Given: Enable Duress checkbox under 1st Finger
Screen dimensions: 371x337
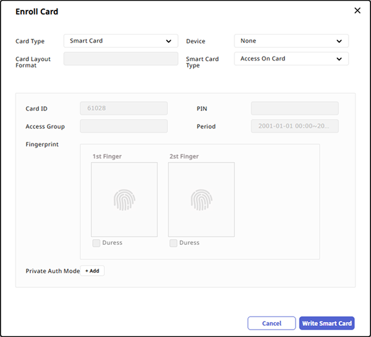Looking at the screenshot, I should tap(96, 243).
